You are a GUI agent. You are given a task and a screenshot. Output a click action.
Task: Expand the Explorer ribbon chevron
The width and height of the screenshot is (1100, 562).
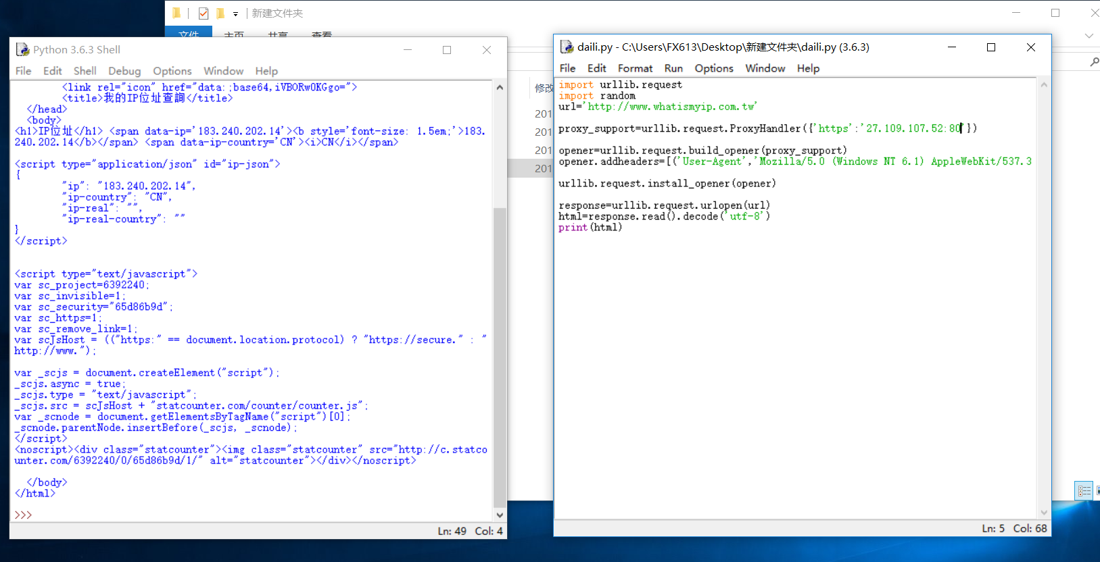[1089, 36]
